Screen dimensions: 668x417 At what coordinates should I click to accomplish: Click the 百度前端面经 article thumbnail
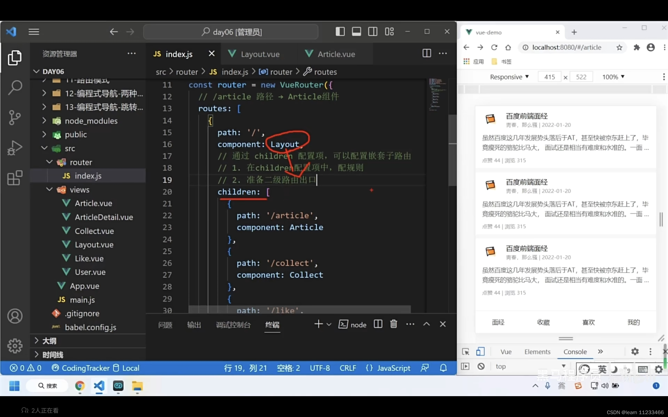click(490, 119)
